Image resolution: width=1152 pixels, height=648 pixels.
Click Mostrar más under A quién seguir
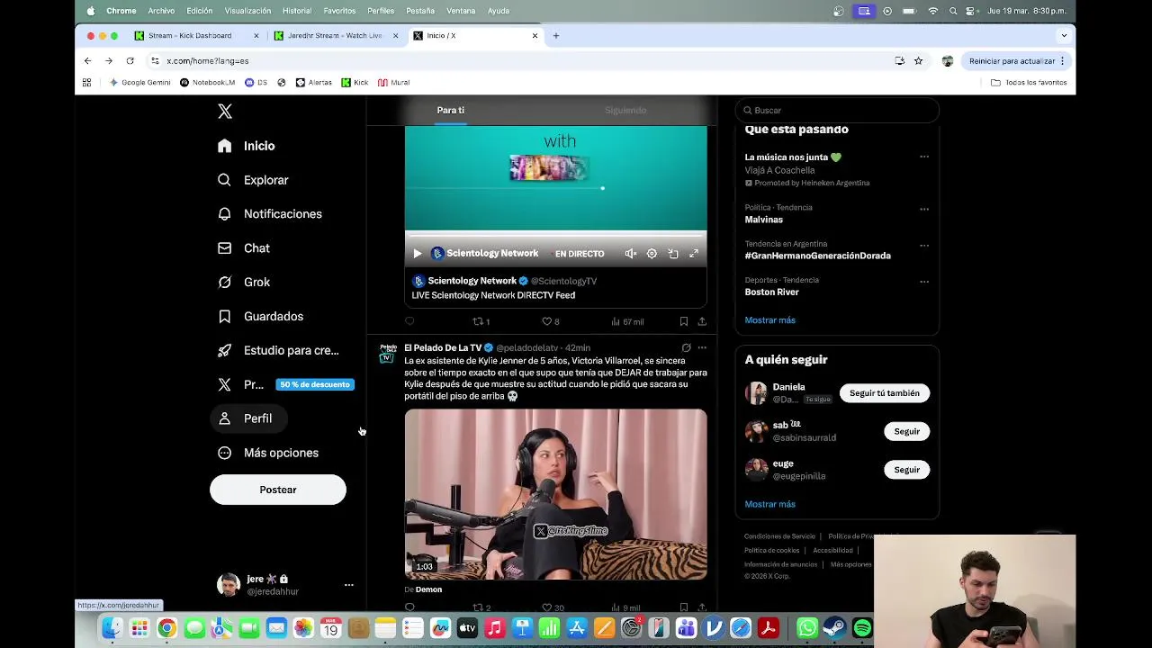coord(769,504)
